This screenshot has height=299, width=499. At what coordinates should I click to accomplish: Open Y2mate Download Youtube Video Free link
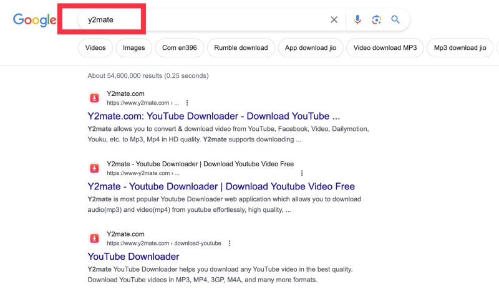click(221, 187)
